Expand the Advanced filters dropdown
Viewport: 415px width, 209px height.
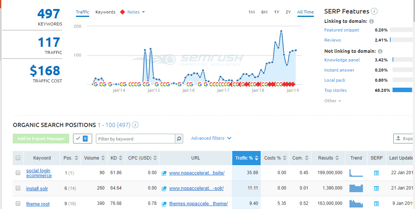pyautogui.click(x=211, y=138)
